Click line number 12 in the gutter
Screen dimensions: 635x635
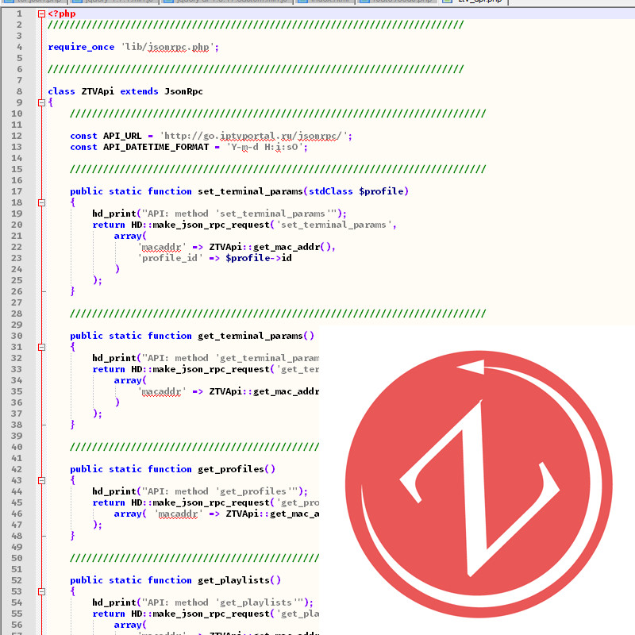point(17,136)
